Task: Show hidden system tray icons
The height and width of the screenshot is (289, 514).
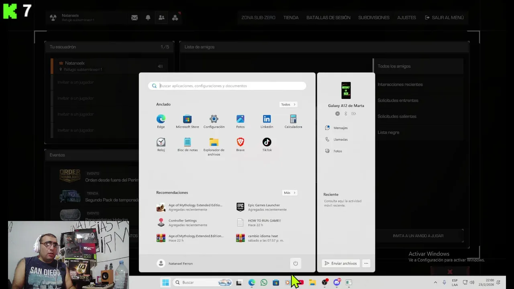Action: tap(435, 283)
